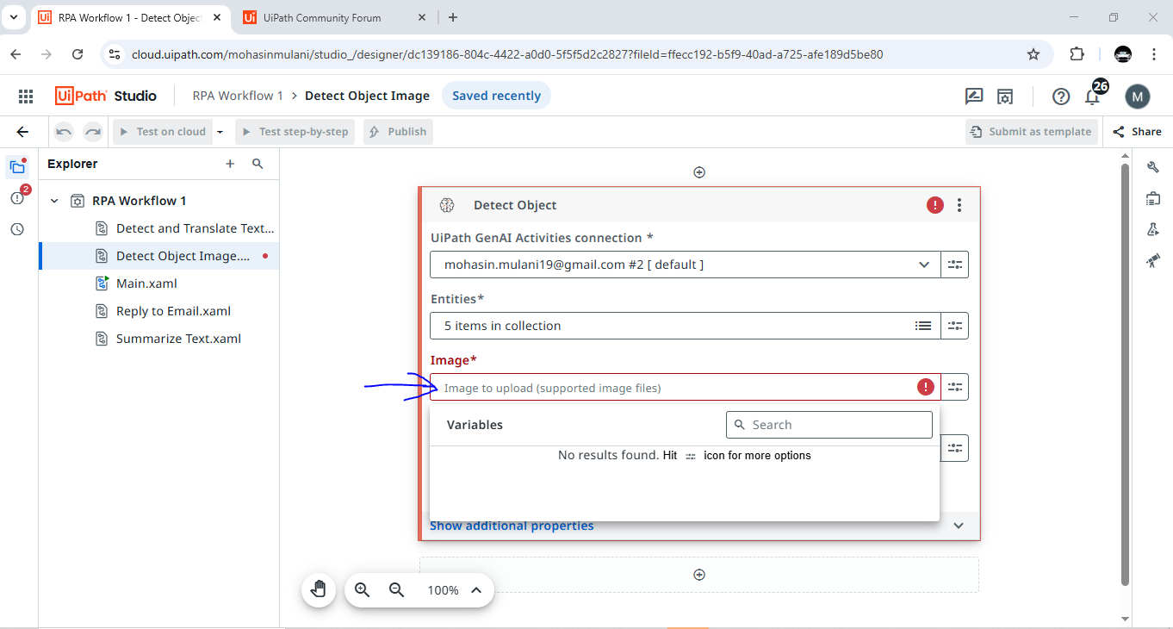Open the Entities collection list icon
Screen dimensions: 1173x629
(923, 326)
